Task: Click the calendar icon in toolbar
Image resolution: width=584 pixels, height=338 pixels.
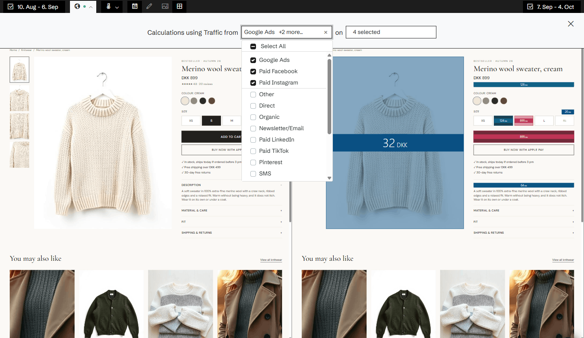Action: point(135,6)
